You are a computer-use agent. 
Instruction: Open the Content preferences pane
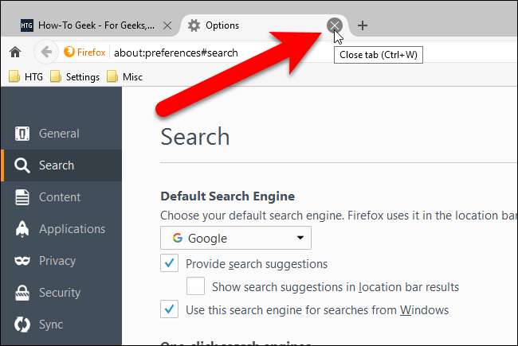[59, 197]
